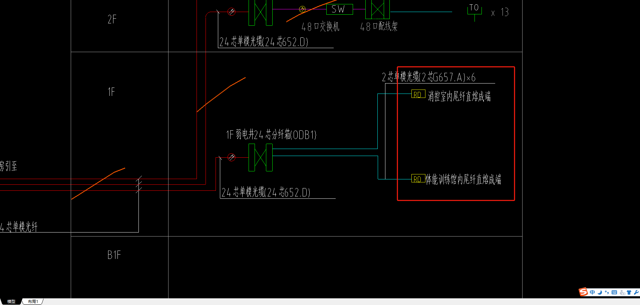The width and height of the screenshot is (640, 305).
Task: Select the red circle symbol on 2F line
Action: point(231,12)
